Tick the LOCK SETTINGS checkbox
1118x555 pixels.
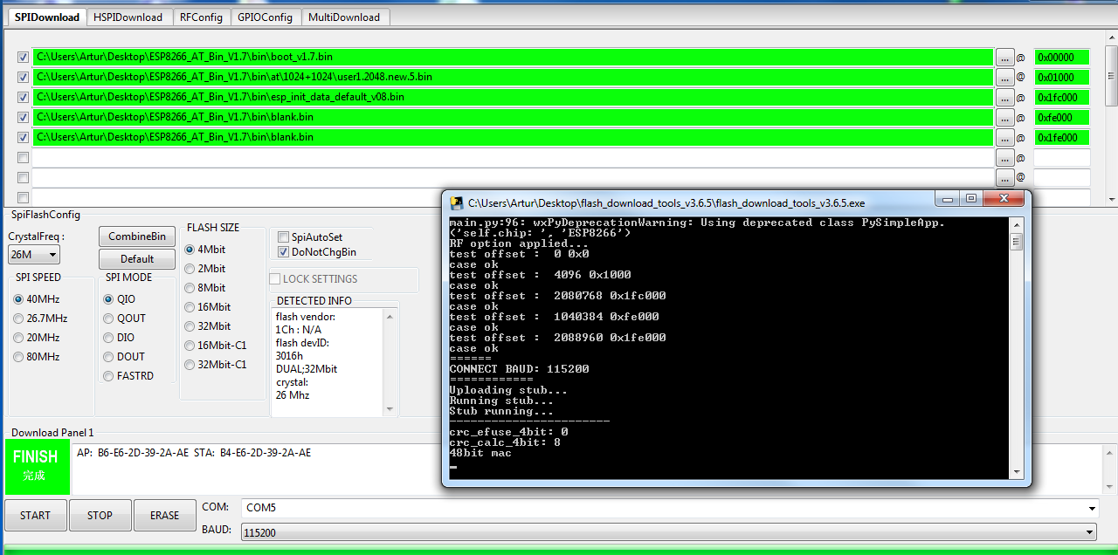(275, 279)
